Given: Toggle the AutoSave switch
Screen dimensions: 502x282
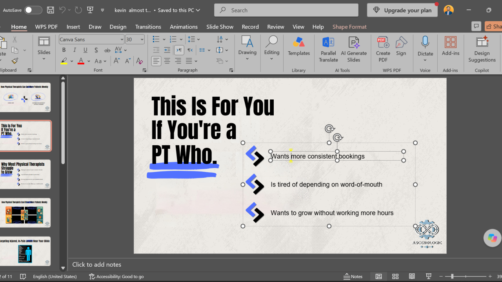Looking at the screenshot, I should (x=33, y=10).
